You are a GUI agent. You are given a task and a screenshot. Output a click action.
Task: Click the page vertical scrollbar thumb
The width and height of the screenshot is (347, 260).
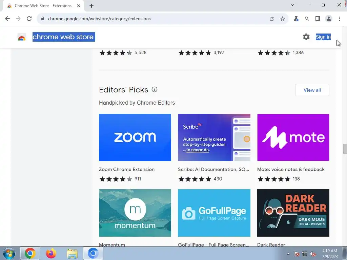coord(345,149)
